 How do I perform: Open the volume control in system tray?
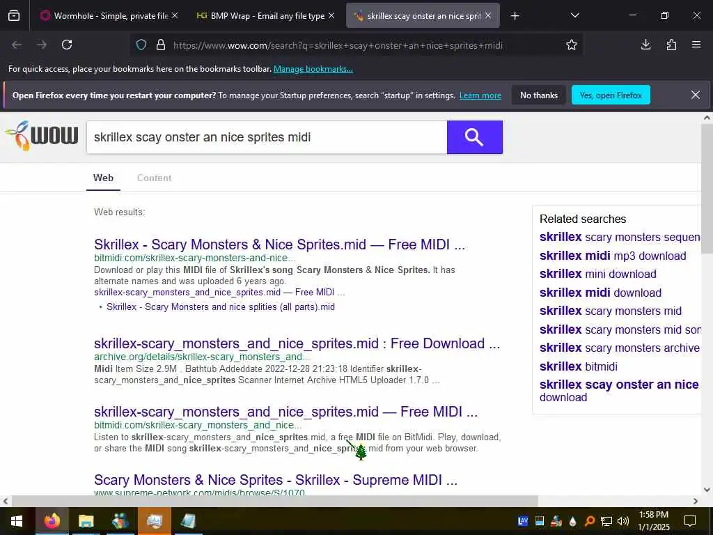pos(623,521)
